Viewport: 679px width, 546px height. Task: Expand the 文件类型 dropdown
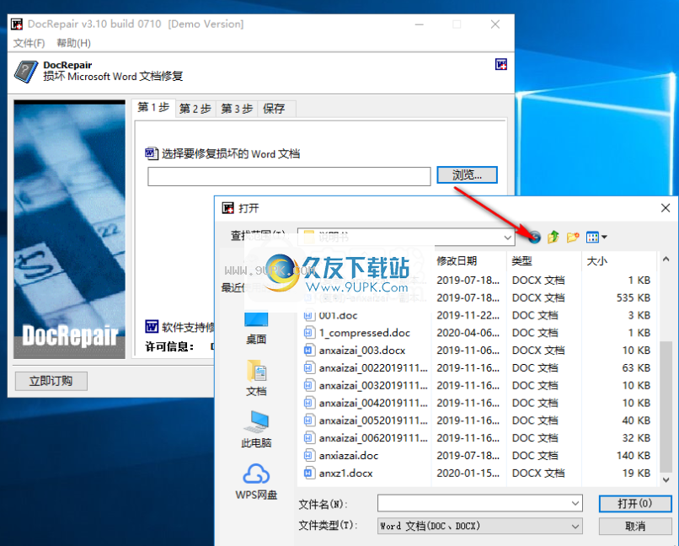coord(575,526)
